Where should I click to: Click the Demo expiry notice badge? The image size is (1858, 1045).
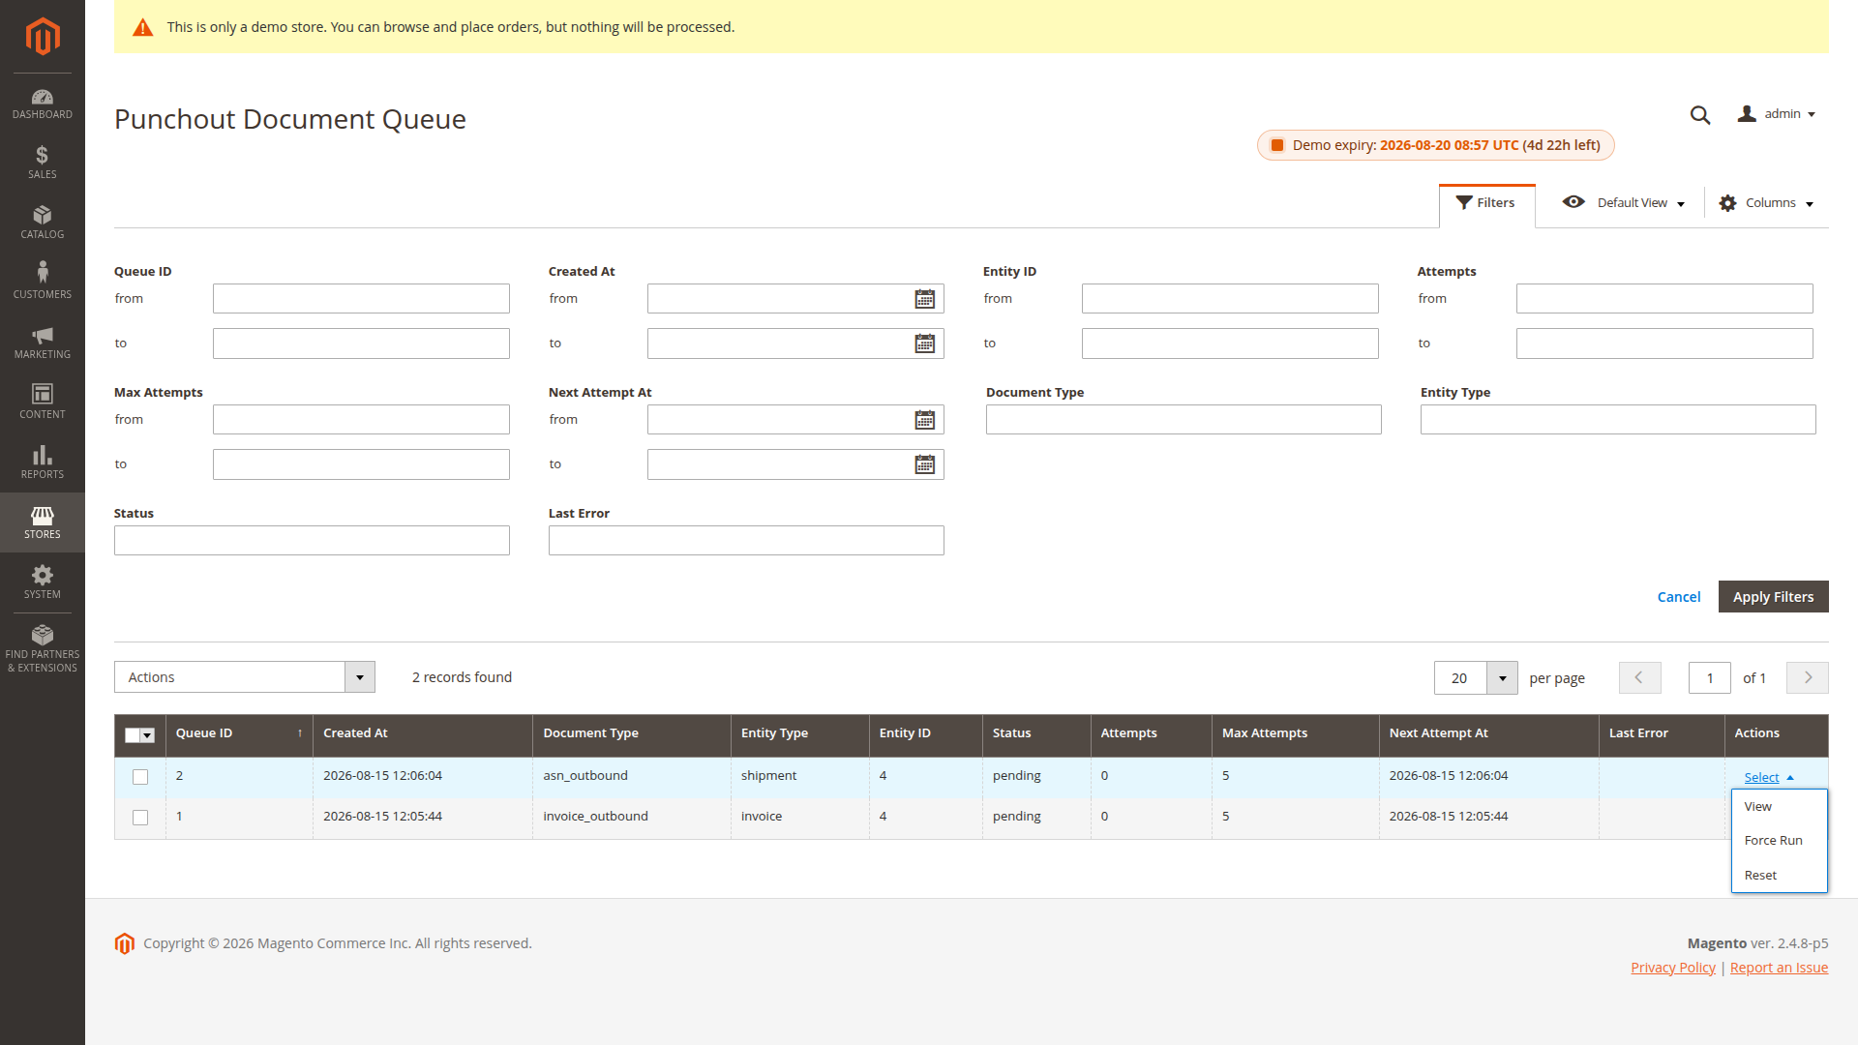1435,145
